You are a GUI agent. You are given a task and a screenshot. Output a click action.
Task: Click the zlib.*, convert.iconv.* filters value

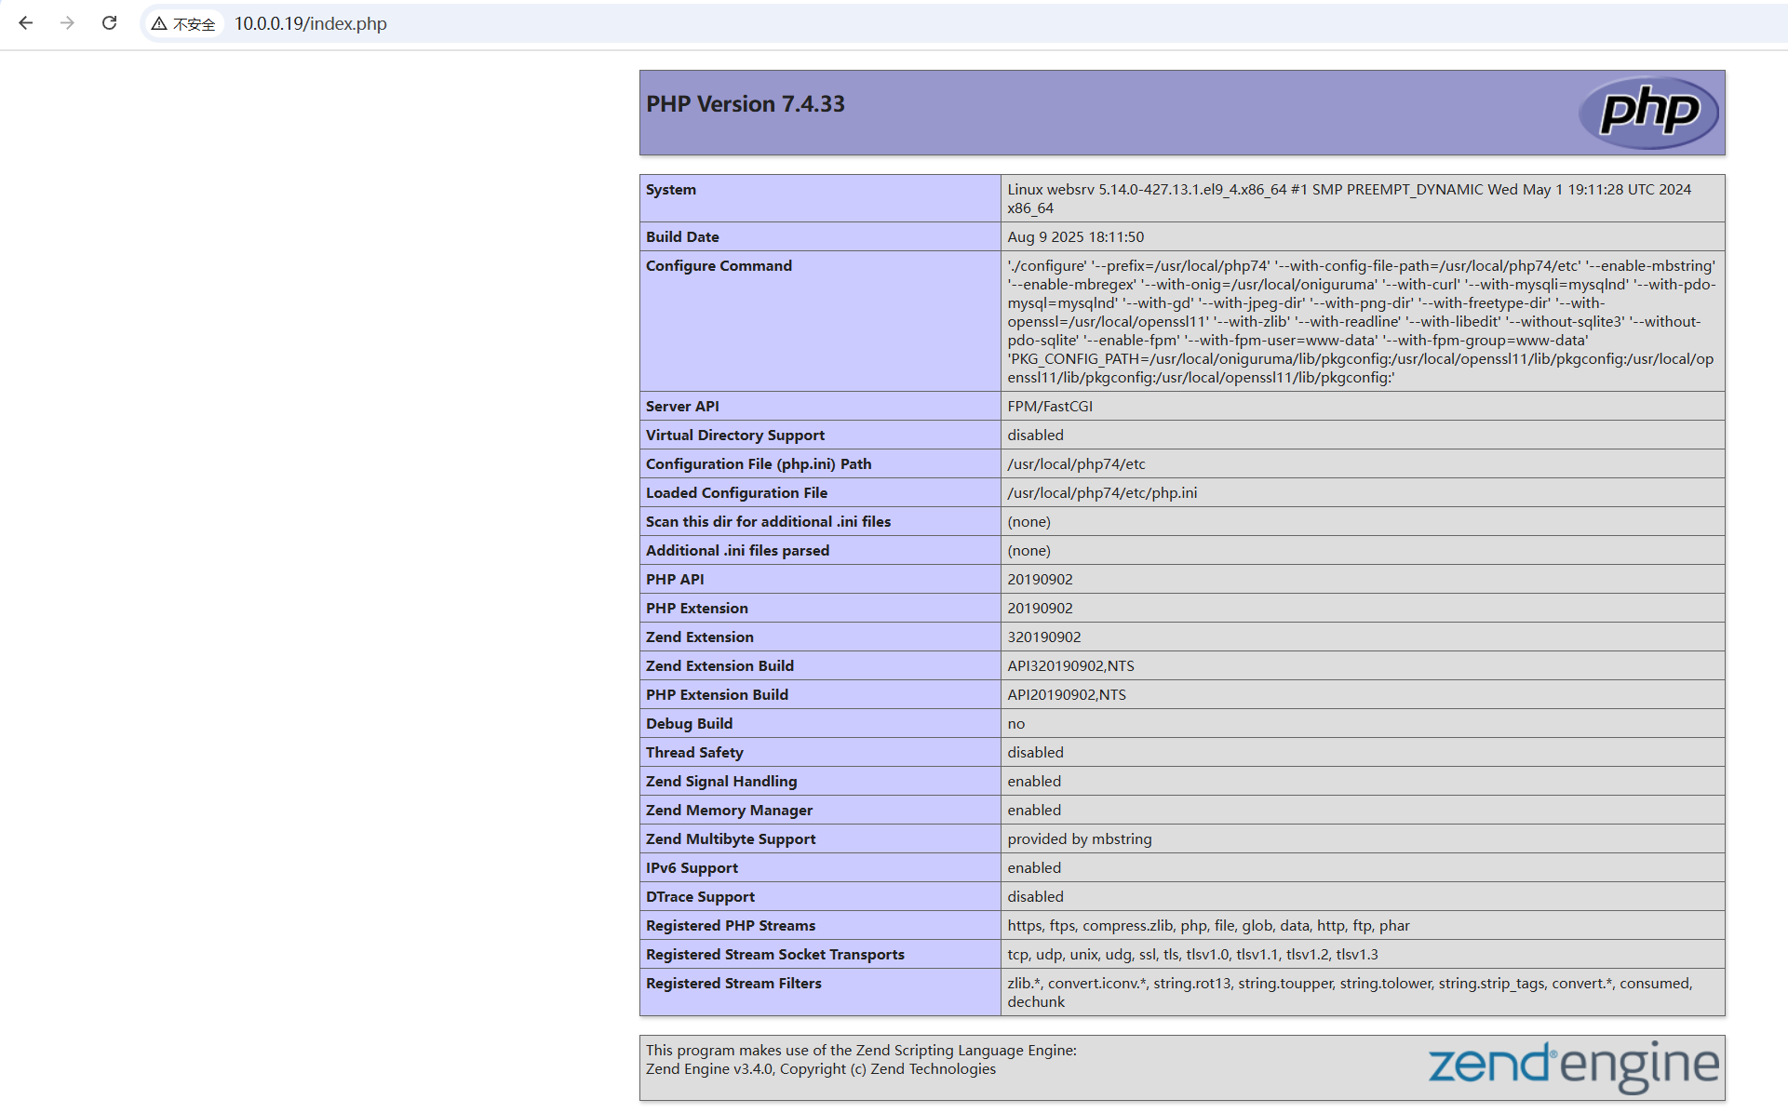point(1350,993)
